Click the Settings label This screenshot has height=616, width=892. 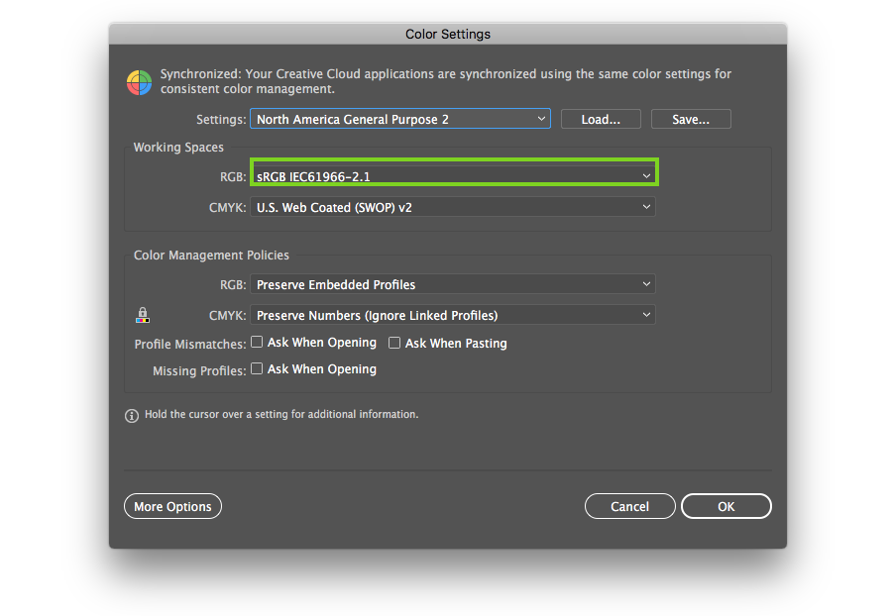[221, 119]
